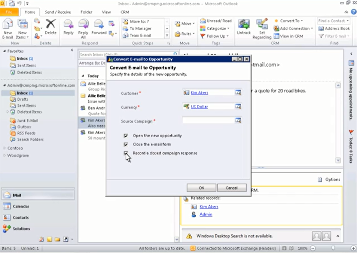
Task: Uncheck Close the e-mail form
Action: point(126,144)
